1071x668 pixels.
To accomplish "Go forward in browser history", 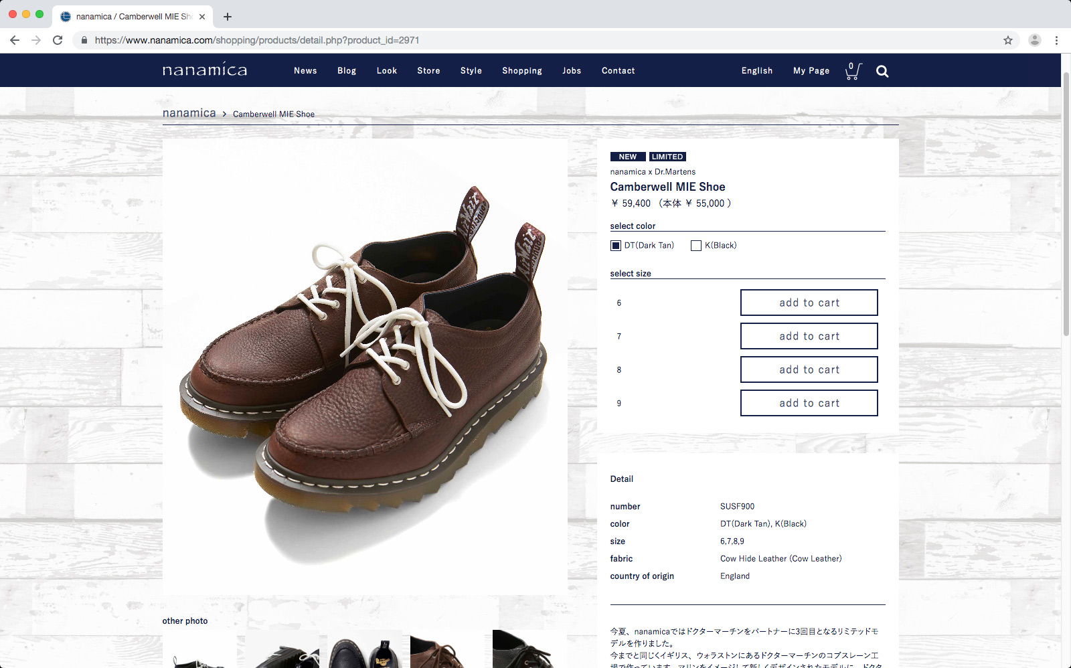I will point(36,40).
